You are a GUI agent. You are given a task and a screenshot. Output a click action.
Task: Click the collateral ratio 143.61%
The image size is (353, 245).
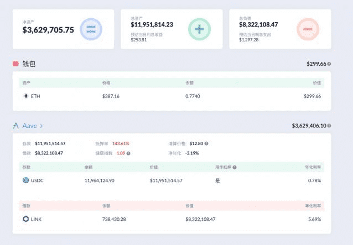click(121, 143)
